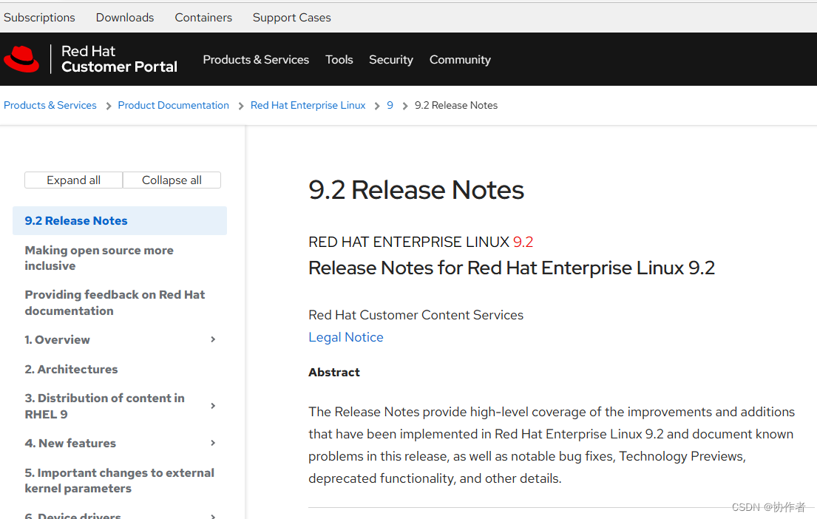Open the Community navigation menu
The image size is (817, 519).
click(460, 59)
